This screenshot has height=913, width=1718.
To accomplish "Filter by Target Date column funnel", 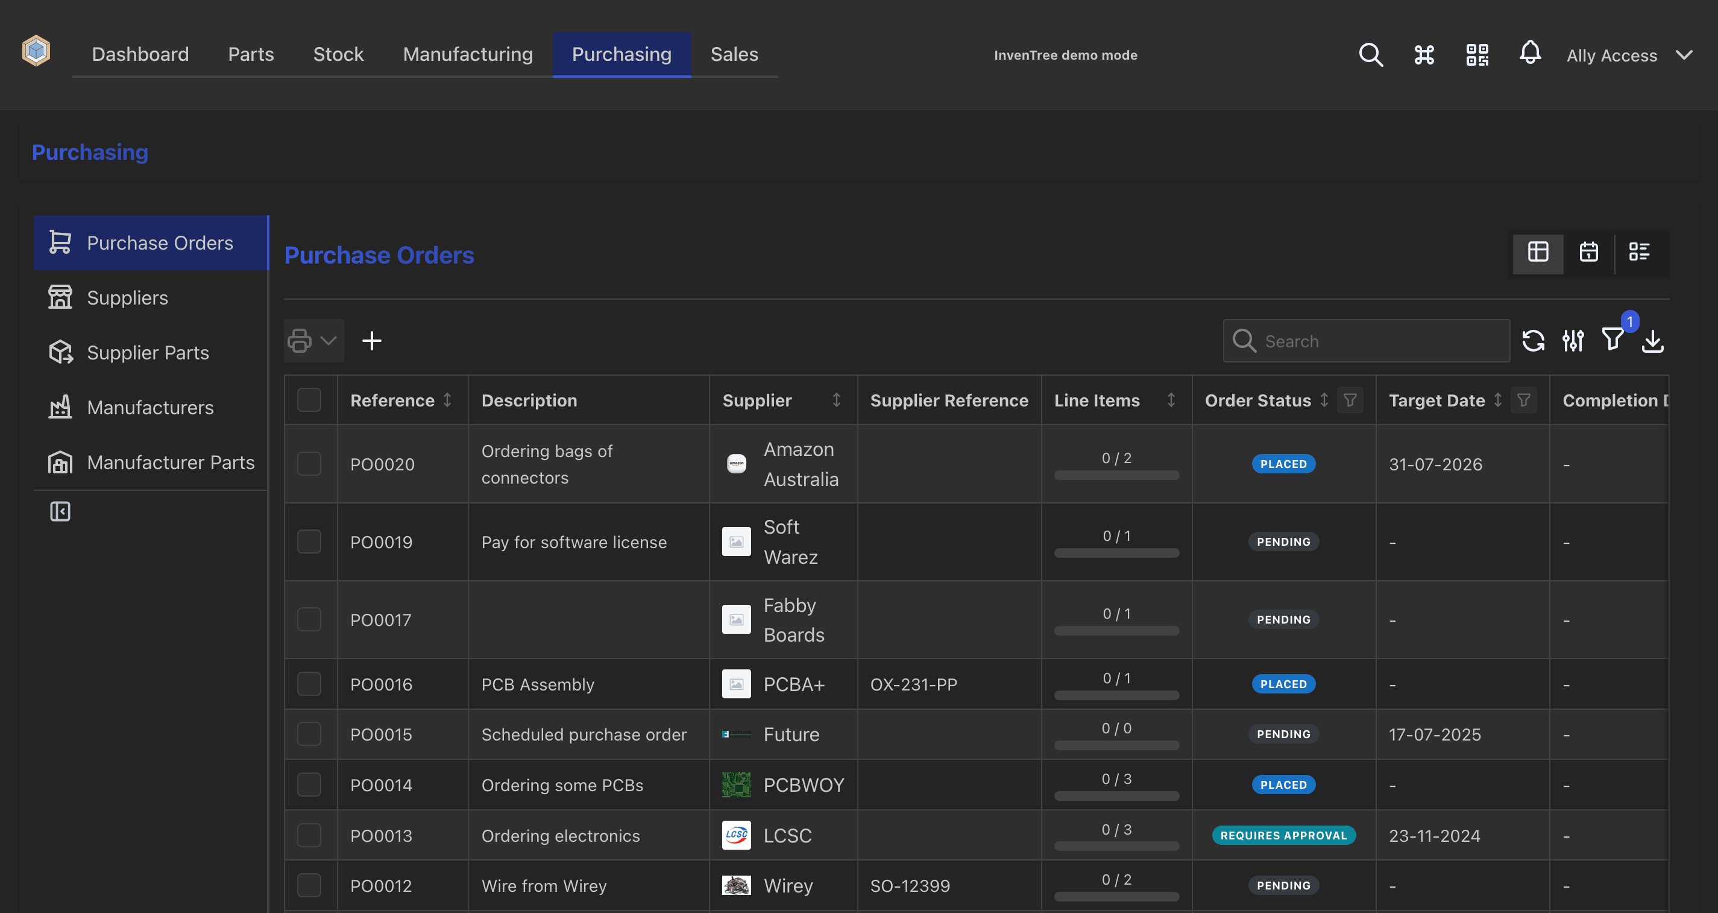I will click(1523, 400).
